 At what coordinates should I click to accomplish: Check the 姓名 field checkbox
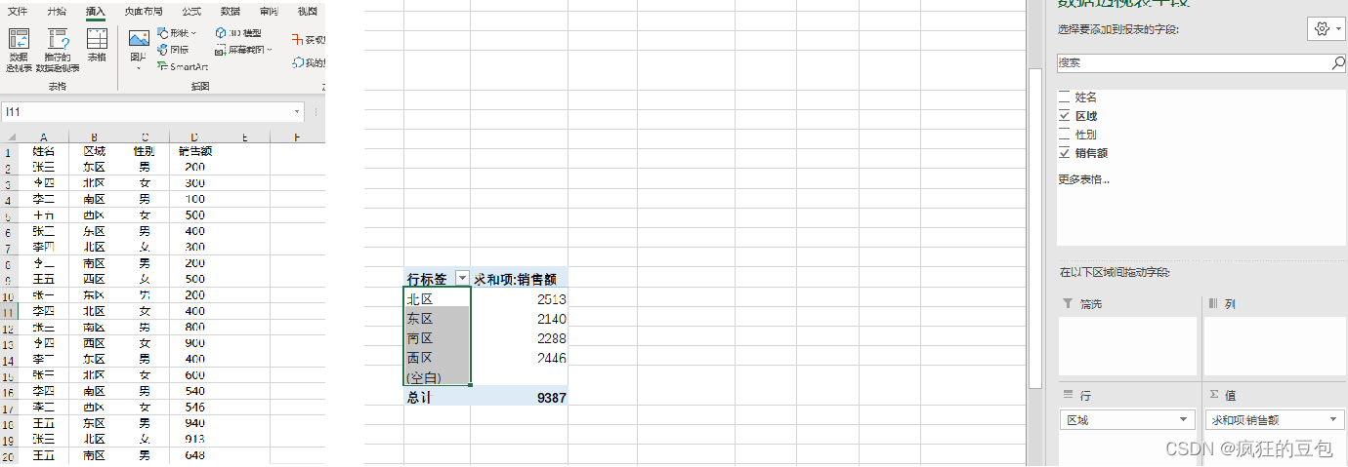(1064, 97)
